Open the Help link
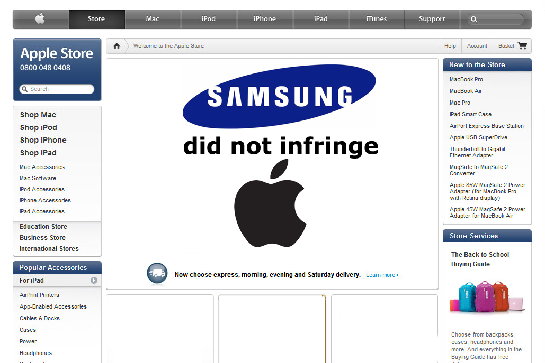Viewport: 545px width, 363px height. click(450, 46)
